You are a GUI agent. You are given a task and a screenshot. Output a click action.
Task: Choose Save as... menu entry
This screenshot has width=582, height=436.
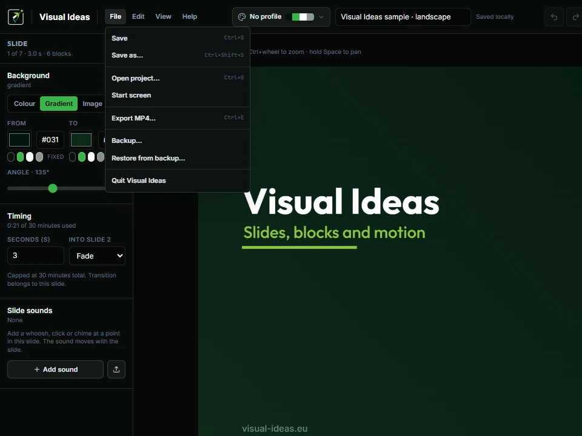[x=178, y=55]
